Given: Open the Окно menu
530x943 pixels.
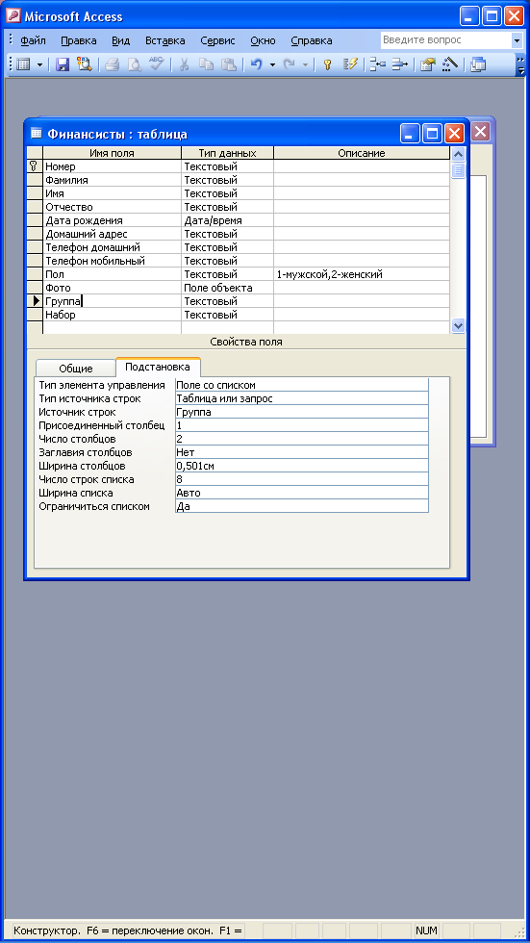Looking at the screenshot, I should click(x=264, y=40).
